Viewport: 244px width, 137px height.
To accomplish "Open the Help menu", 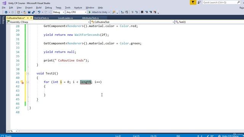I will tap(100, 8).
